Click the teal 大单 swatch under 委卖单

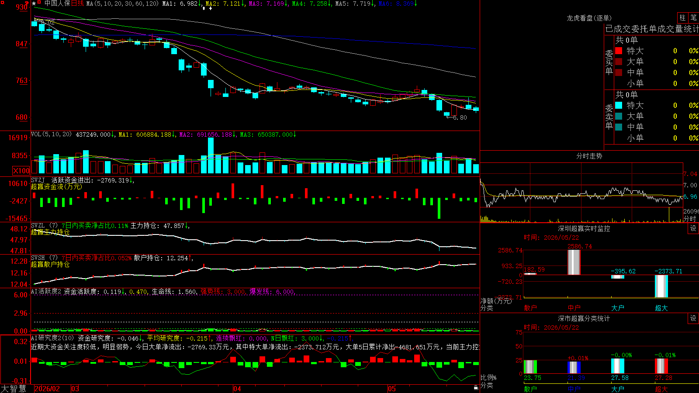click(619, 116)
